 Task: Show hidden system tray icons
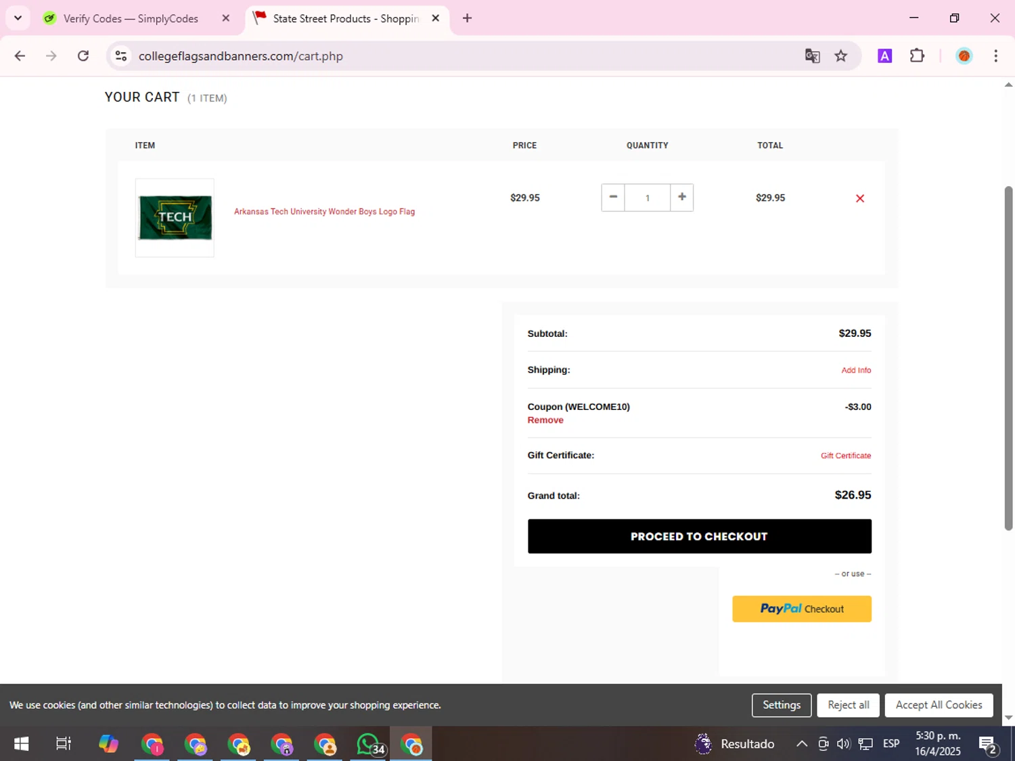click(801, 744)
